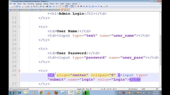Viewport: 170px width, 95px height.
Task: Click the scrollbar up arrow in editor
Action: [160, 13]
